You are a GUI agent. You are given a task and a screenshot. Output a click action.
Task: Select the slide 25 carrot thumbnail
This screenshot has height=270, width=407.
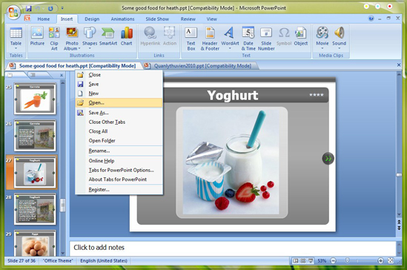pyautogui.click(x=35, y=99)
